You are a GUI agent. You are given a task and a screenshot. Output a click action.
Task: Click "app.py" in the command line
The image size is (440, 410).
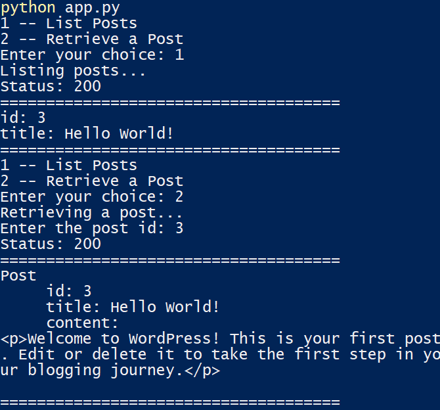(x=92, y=8)
